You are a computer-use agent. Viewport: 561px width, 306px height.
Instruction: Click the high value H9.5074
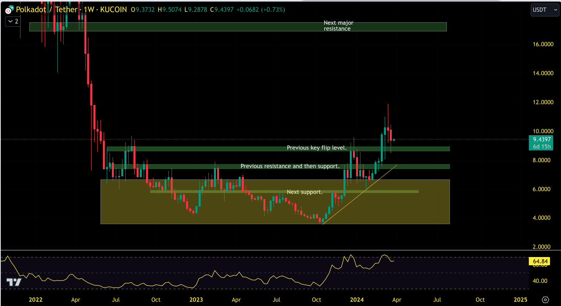[170, 9]
